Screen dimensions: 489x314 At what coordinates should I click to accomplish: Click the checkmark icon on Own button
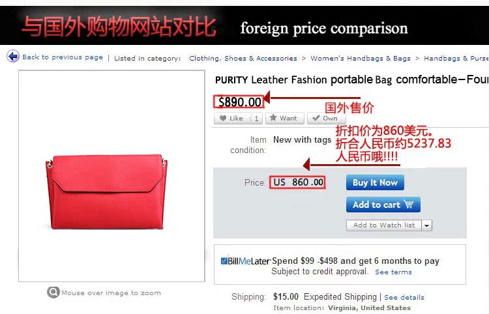[x=316, y=118]
